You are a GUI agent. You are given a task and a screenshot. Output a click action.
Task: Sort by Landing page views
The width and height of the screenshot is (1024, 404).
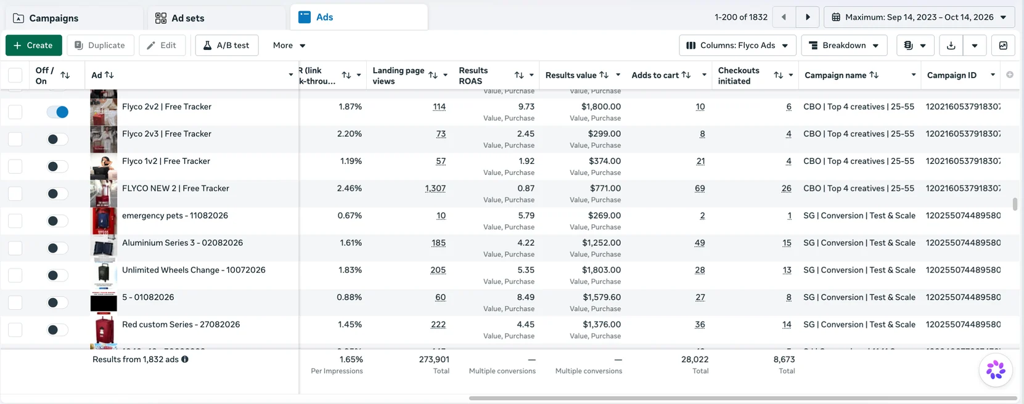[433, 75]
